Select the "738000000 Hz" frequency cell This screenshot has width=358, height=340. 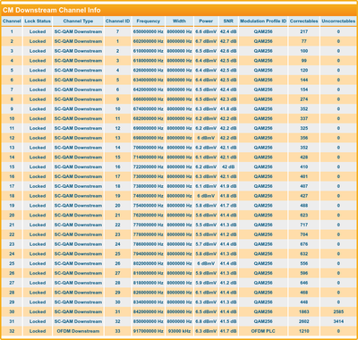coord(149,186)
